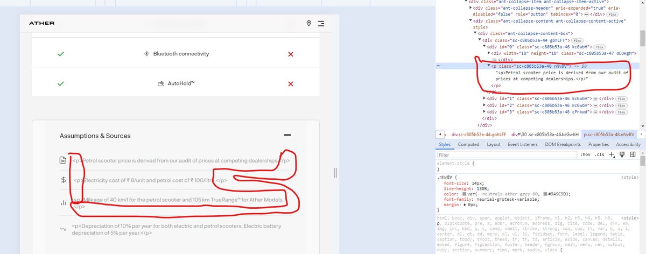The image size is (646, 254).
Task: Expand the div id="2" node
Action: (484, 105)
